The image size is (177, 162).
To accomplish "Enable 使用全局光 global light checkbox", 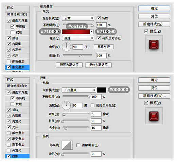I will (92, 106).
